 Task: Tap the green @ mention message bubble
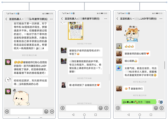click(139, 102)
